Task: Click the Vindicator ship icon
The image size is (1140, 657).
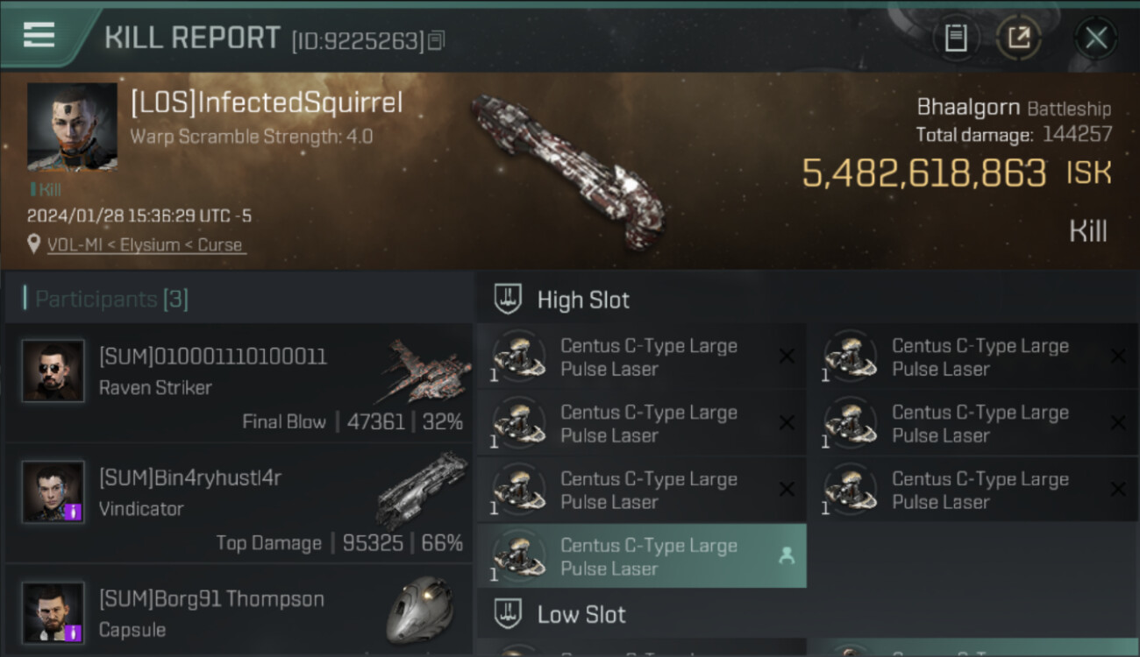Action: 422,489
